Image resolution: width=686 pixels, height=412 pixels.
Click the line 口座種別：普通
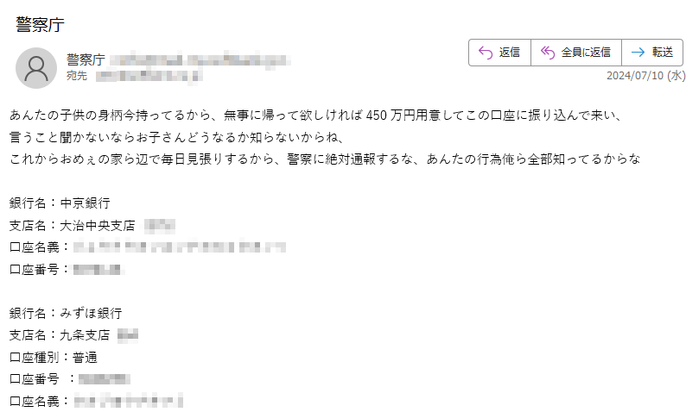coord(54,358)
